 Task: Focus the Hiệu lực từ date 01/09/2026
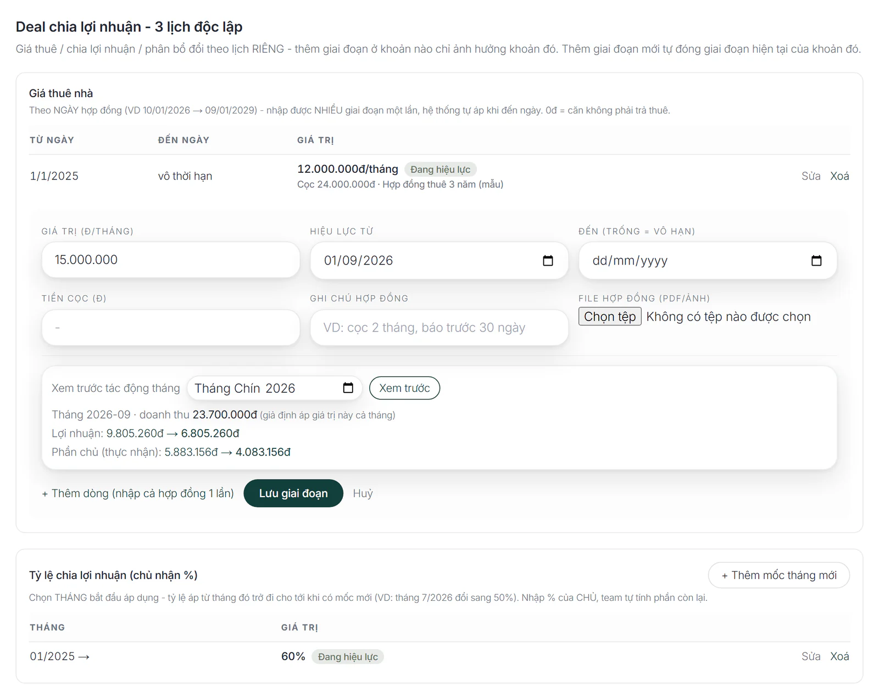coord(439,261)
